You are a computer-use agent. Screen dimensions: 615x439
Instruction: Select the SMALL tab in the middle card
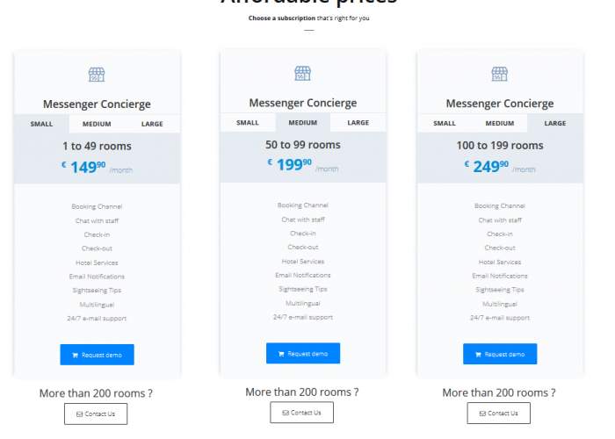248,123
